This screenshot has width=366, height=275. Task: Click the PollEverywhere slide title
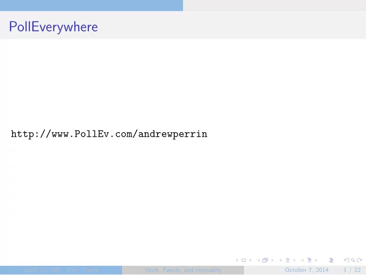(53, 27)
